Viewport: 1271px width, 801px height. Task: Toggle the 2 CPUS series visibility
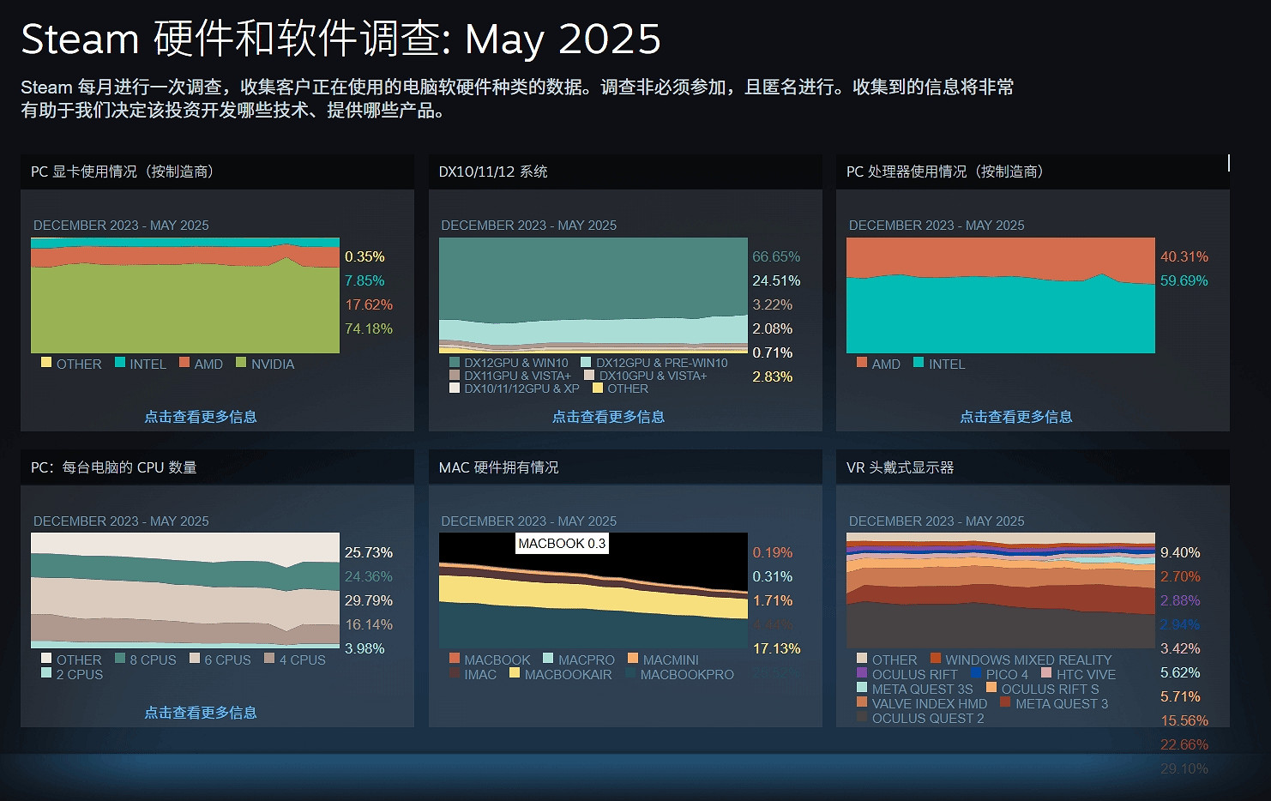click(46, 675)
